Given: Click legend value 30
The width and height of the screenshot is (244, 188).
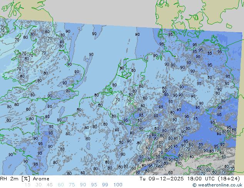Looking at the screenshot, I should point(38,185).
